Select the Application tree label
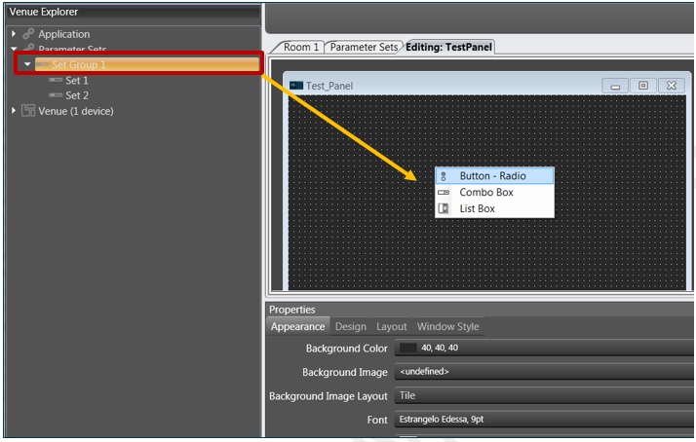 click(x=64, y=34)
